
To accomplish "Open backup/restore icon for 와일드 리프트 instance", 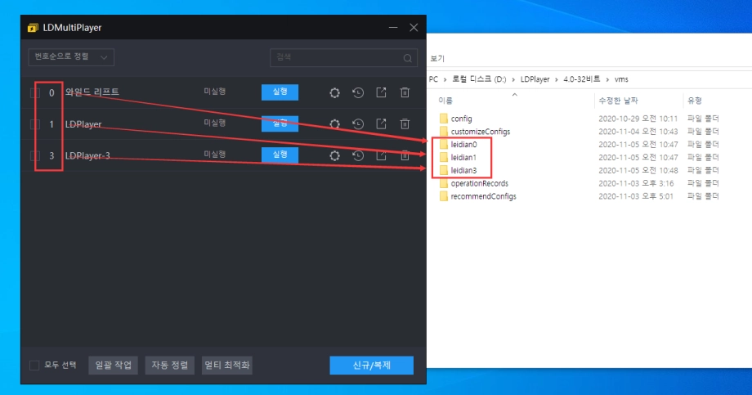I will 358,92.
